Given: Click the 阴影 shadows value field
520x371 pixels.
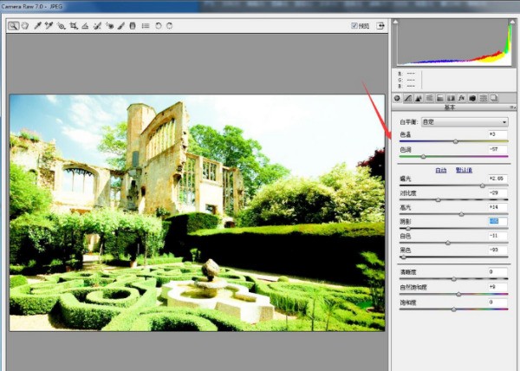Looking at the screenshot, I should coord(496,221).
